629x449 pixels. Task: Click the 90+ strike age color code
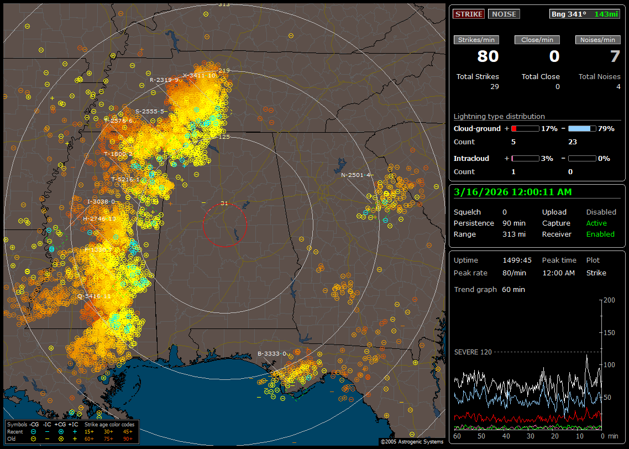click(128, 438)
